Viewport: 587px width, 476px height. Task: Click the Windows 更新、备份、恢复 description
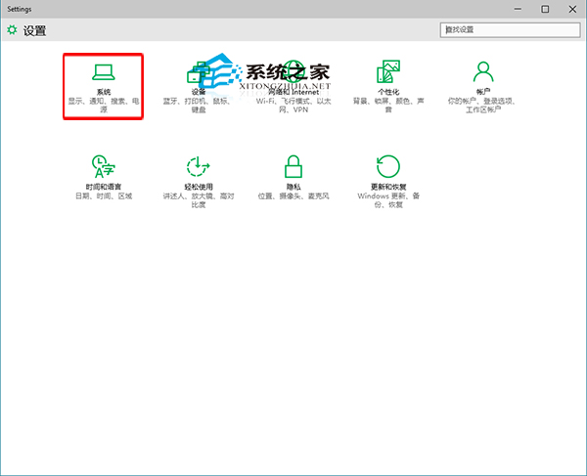coord(388,200)
